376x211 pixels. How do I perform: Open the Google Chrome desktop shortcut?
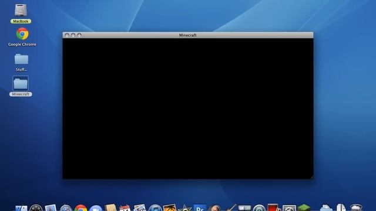pyautogui.click(x=22, y=34)
